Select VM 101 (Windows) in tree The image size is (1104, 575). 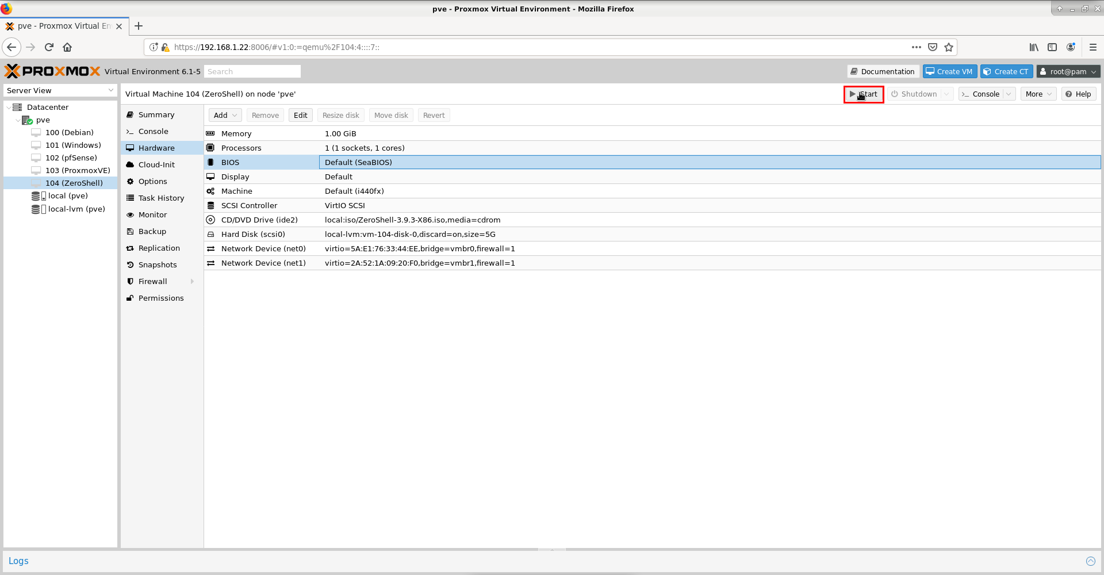[x=73, y=145]
